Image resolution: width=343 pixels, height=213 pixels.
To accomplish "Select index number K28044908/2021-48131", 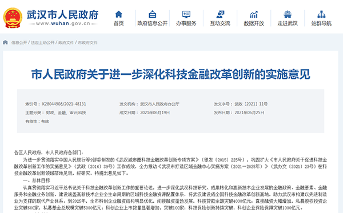I will pos(64,104).
